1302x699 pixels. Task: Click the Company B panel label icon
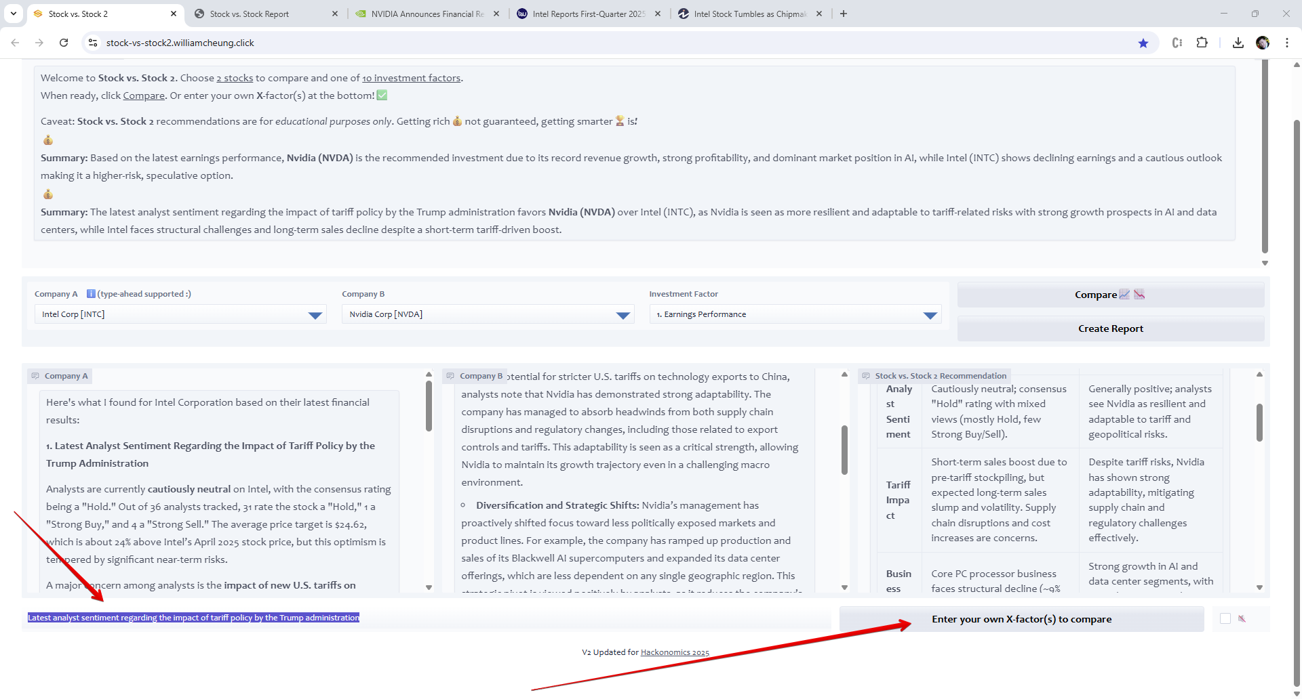[x=450, y=376]
